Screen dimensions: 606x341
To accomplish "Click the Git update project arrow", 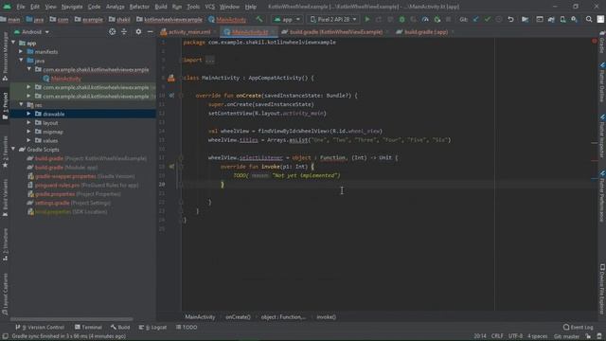I will 475,19.
